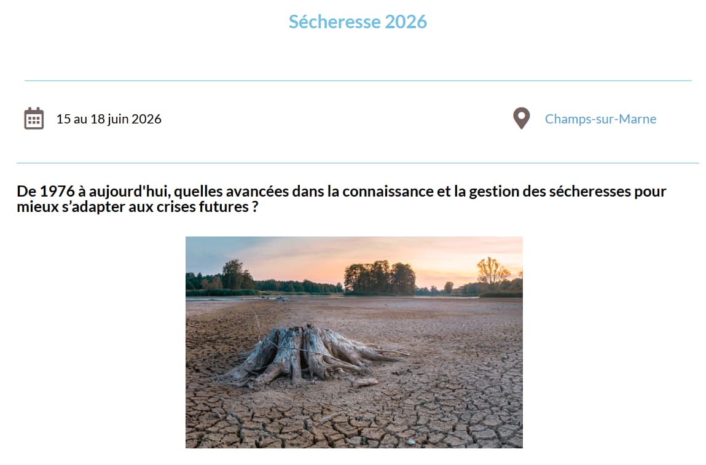Image resolution: width=706 pixels, height=465 pixels.
Task: Click the divider line below the date row
Action: click(x=358, y=163)
